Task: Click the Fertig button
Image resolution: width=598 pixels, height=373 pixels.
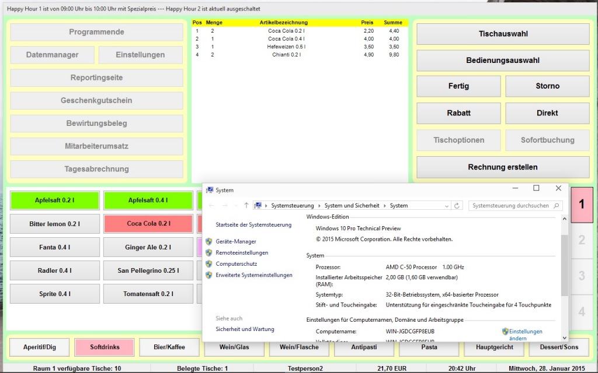Action: pyautogui.click(x=458, y=86)
